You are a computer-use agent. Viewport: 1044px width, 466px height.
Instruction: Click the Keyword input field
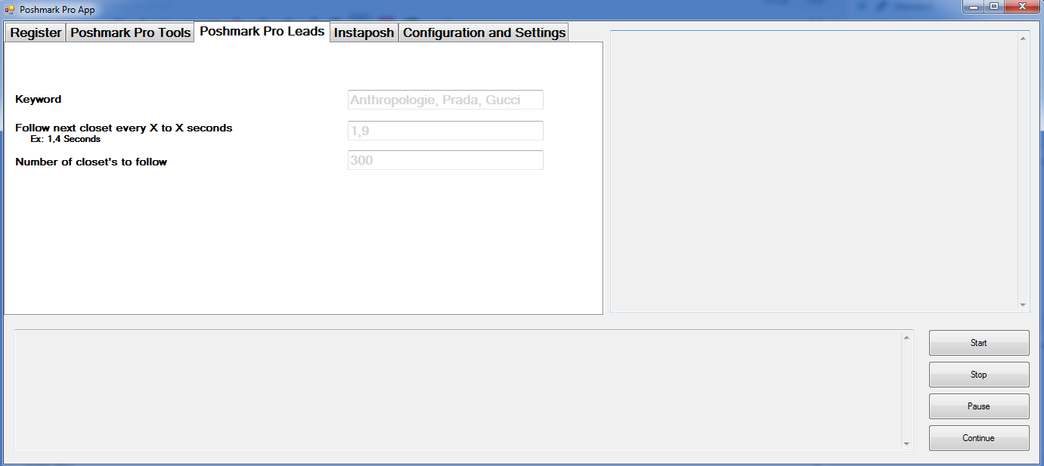click(x=445, y=100)
